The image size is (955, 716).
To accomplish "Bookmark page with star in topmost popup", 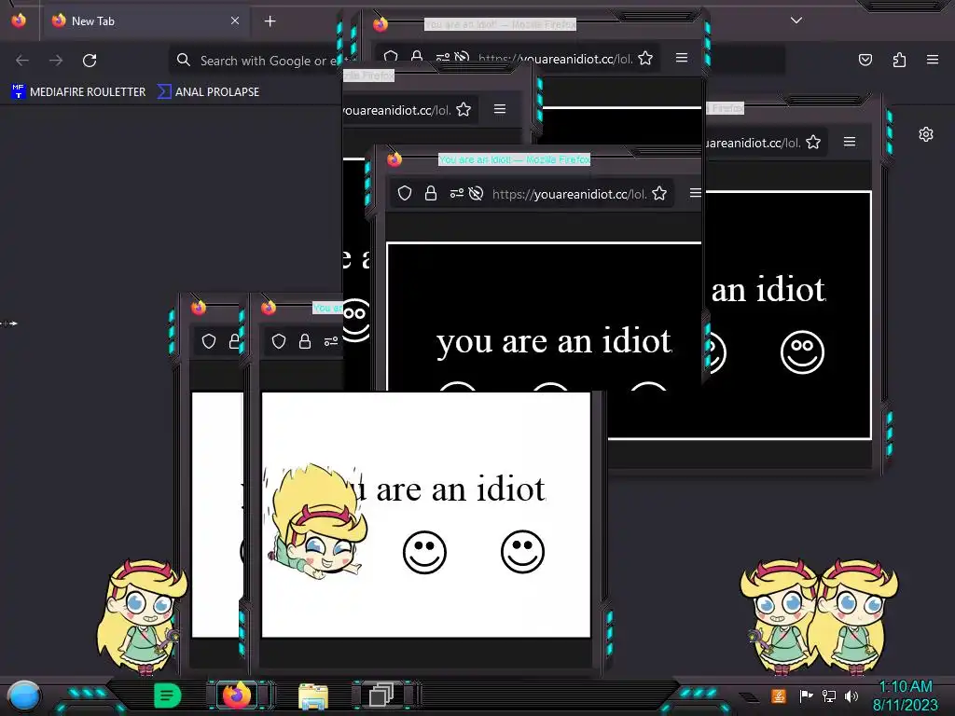I will [x=645, y=59].
